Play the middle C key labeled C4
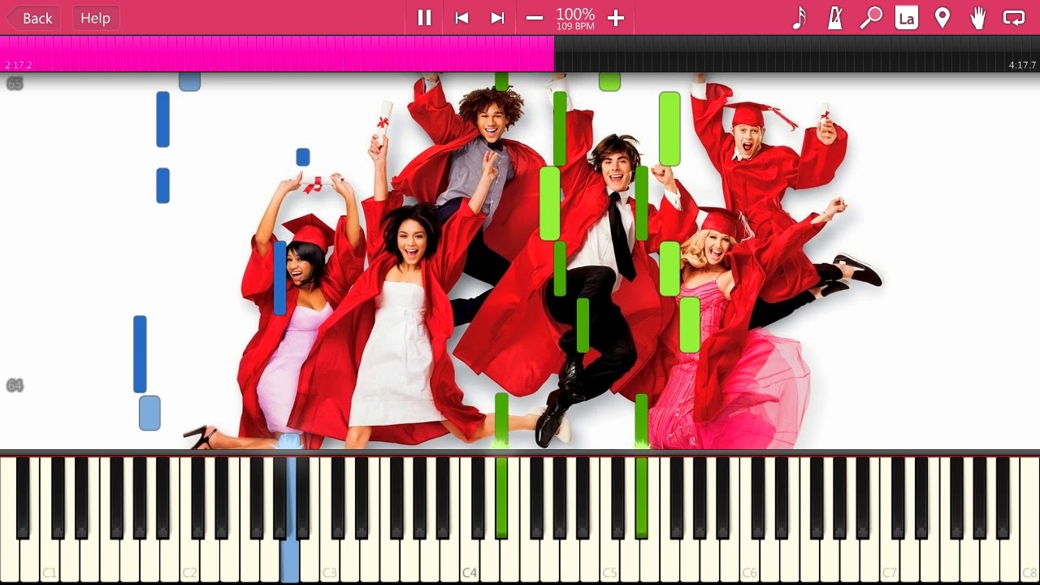The width and height of the screenshot is (1040, 585). click(470, 561)
